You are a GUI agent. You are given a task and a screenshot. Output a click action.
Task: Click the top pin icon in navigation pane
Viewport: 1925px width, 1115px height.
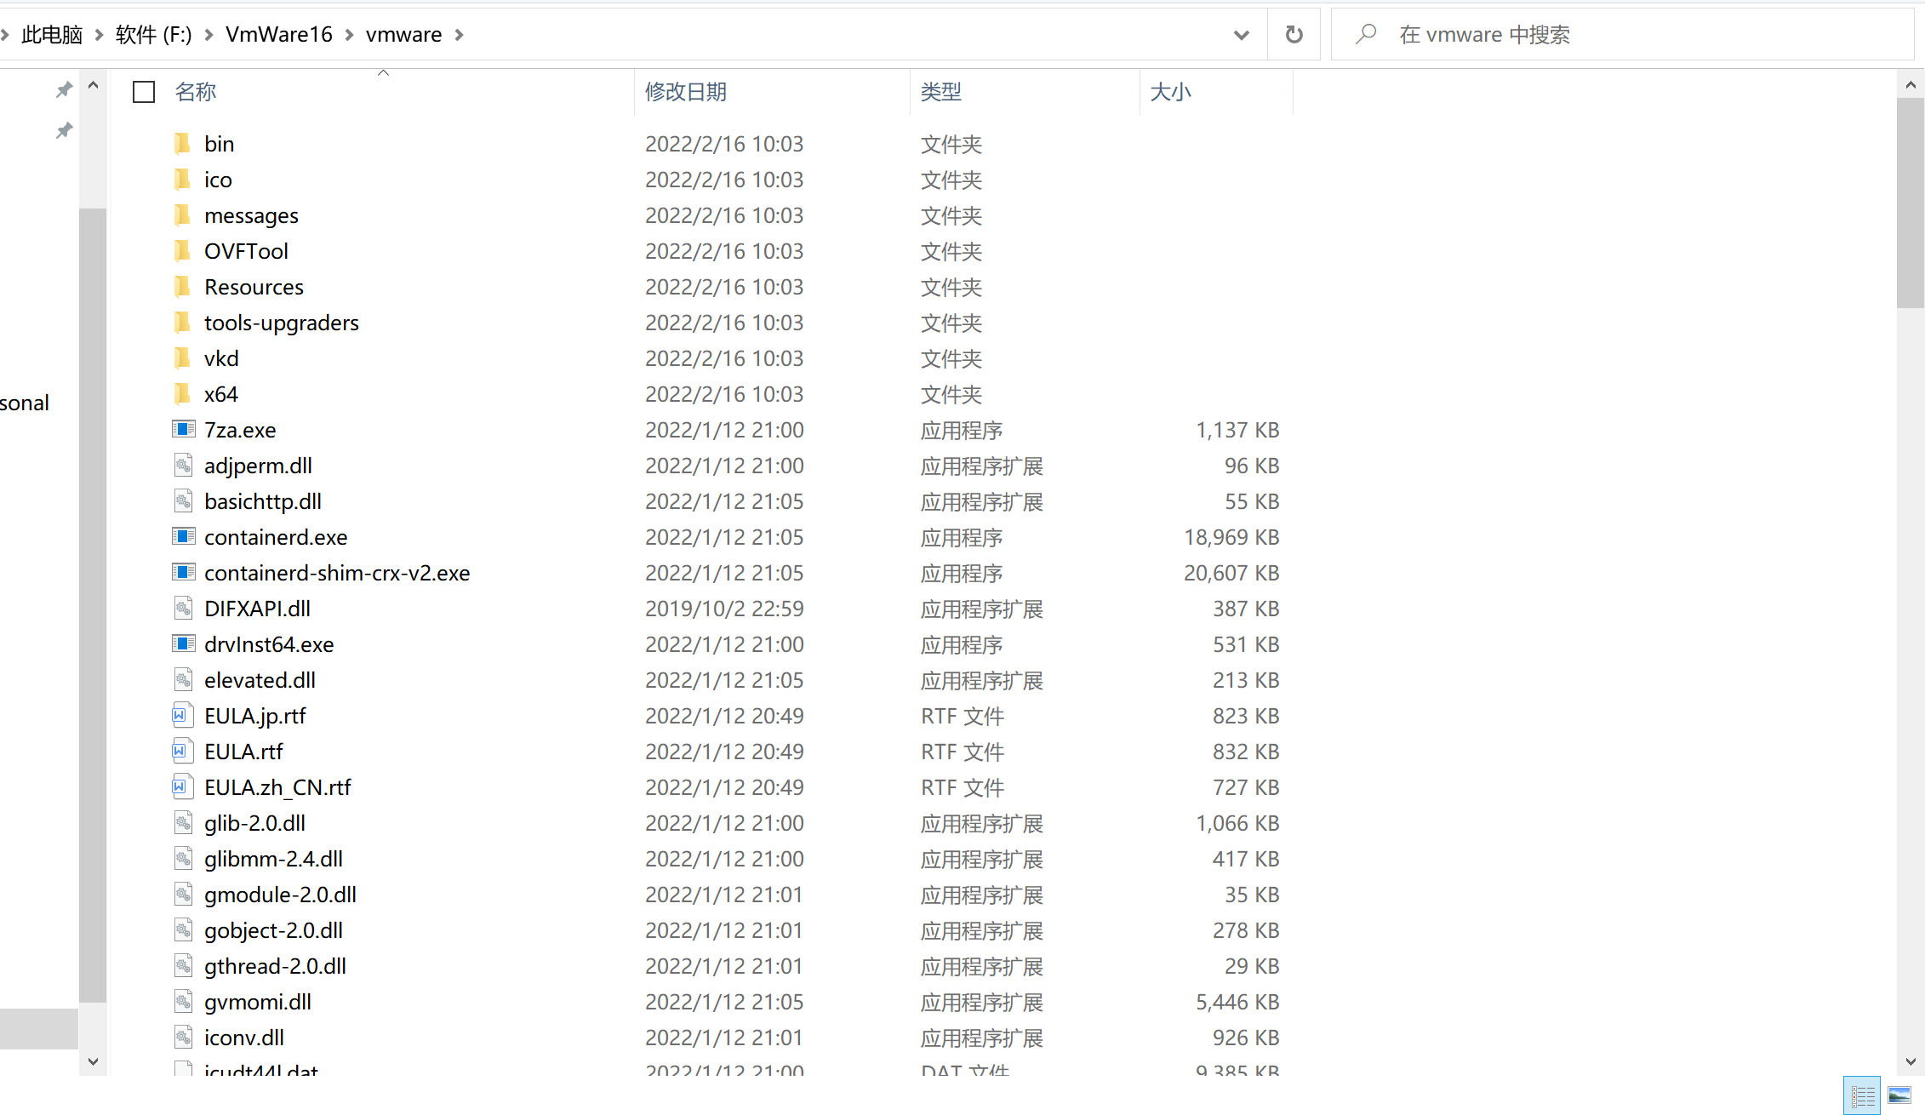click(64, 89)
